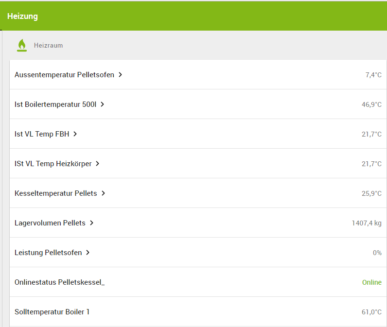Click the Heizraum flame icon

coord(22,45)
